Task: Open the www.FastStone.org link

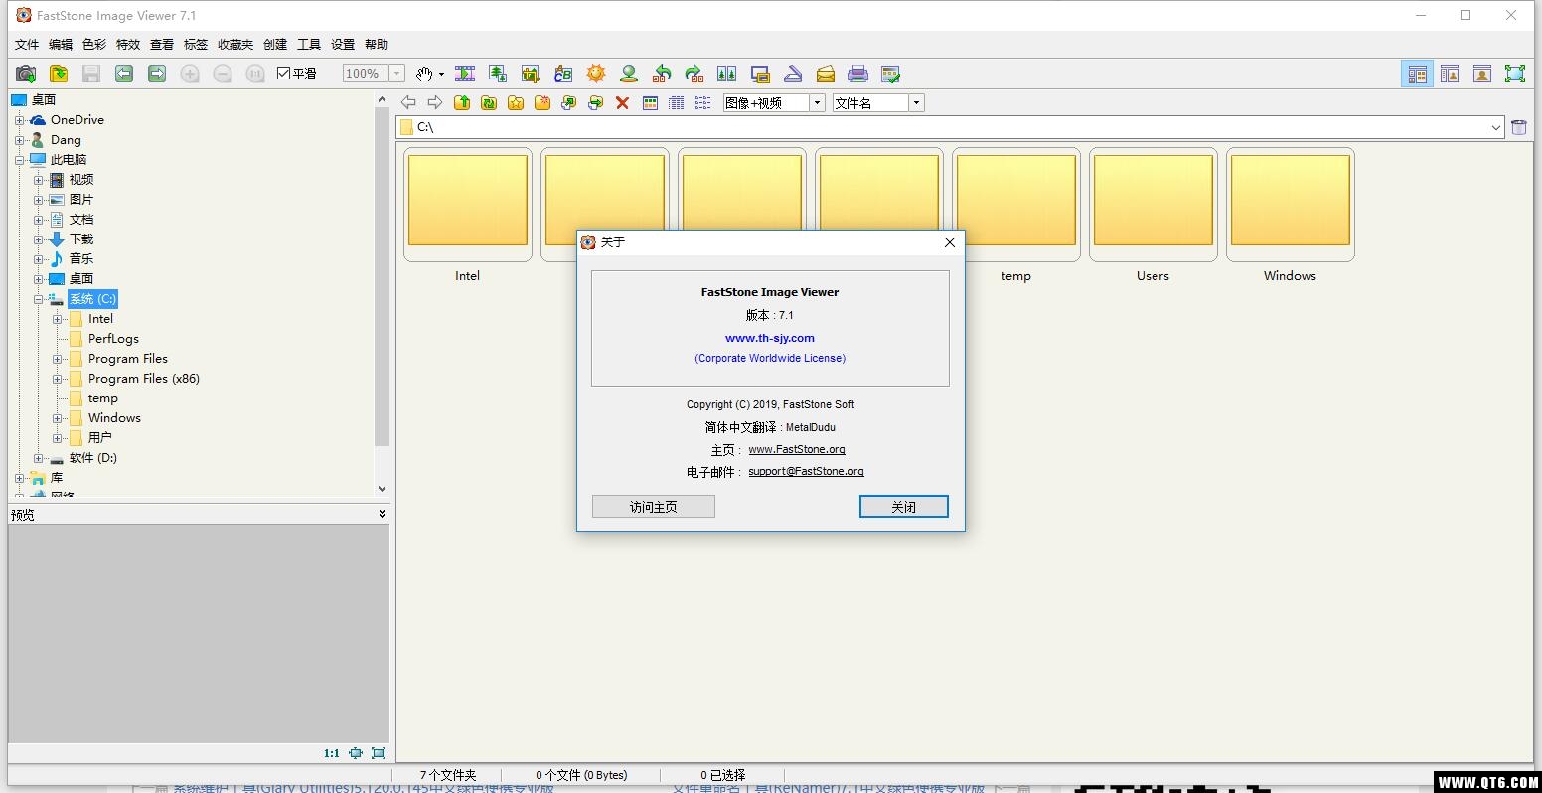Action: tap(797, 449)
